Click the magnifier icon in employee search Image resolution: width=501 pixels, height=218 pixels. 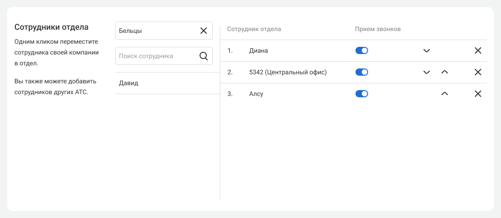203,56
